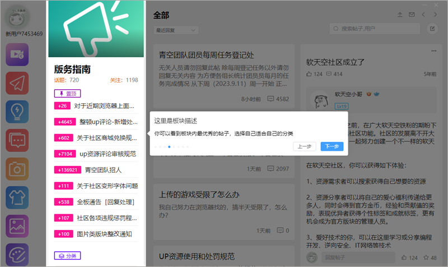The width and height of the screenshot is (448, 267).
Task: Click the 上一步 button
Action: click(304, 146)
